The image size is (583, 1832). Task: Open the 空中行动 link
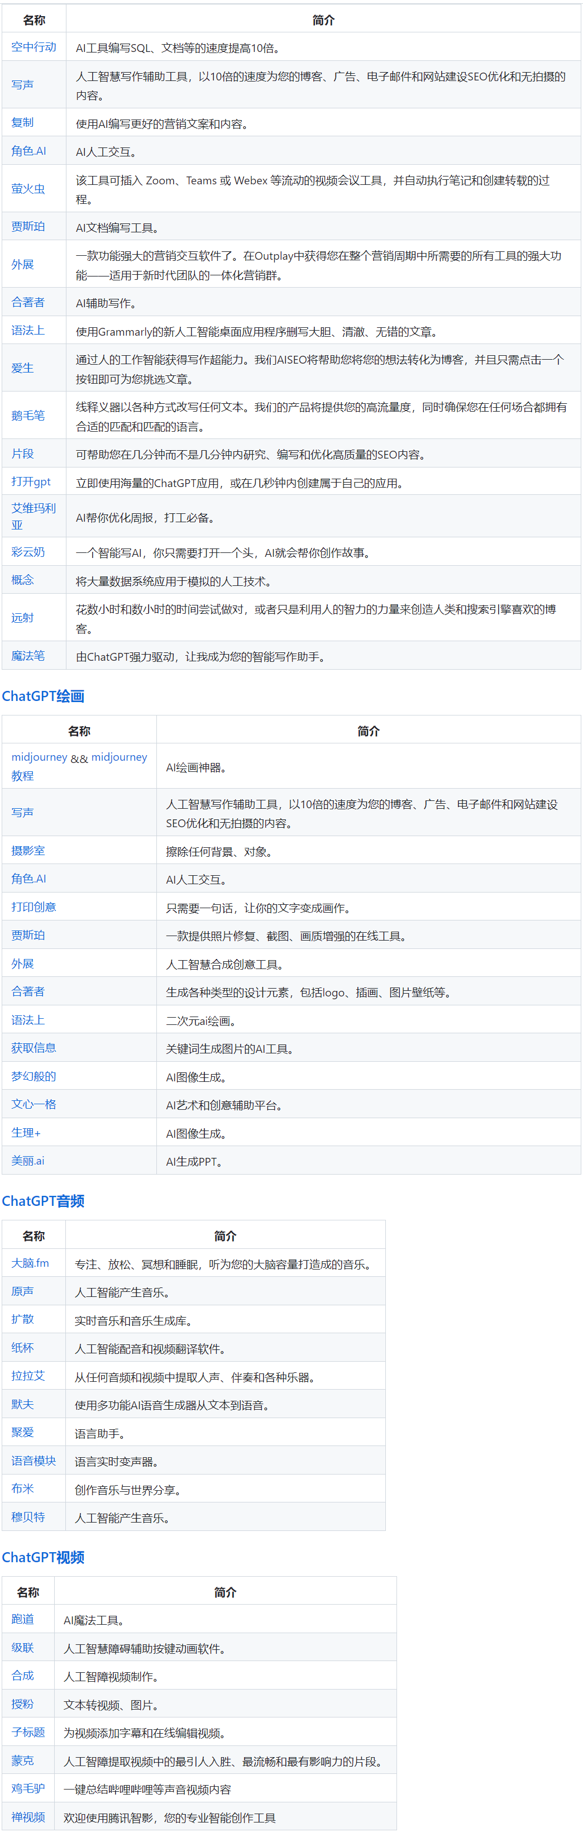pos(34,47)
